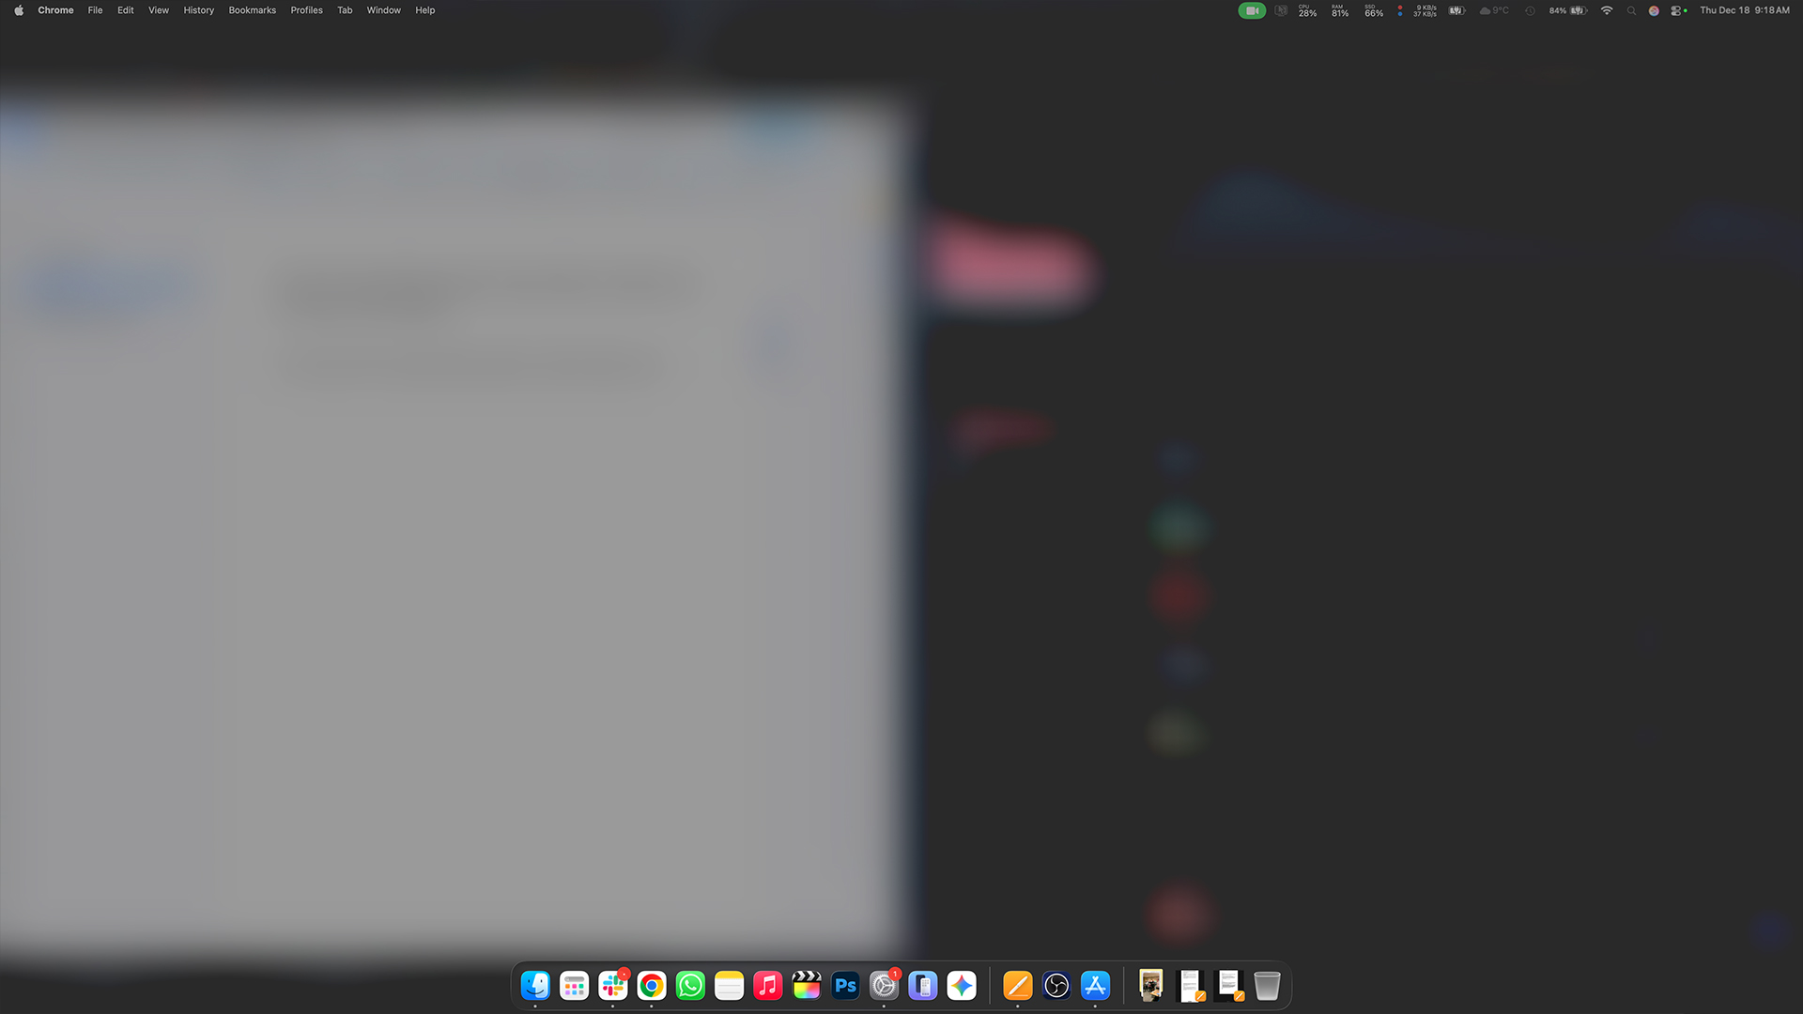The height and width of the screenshot is (1014, 1803).
Task: Open the History menu
Action: [x=198, y=10]
